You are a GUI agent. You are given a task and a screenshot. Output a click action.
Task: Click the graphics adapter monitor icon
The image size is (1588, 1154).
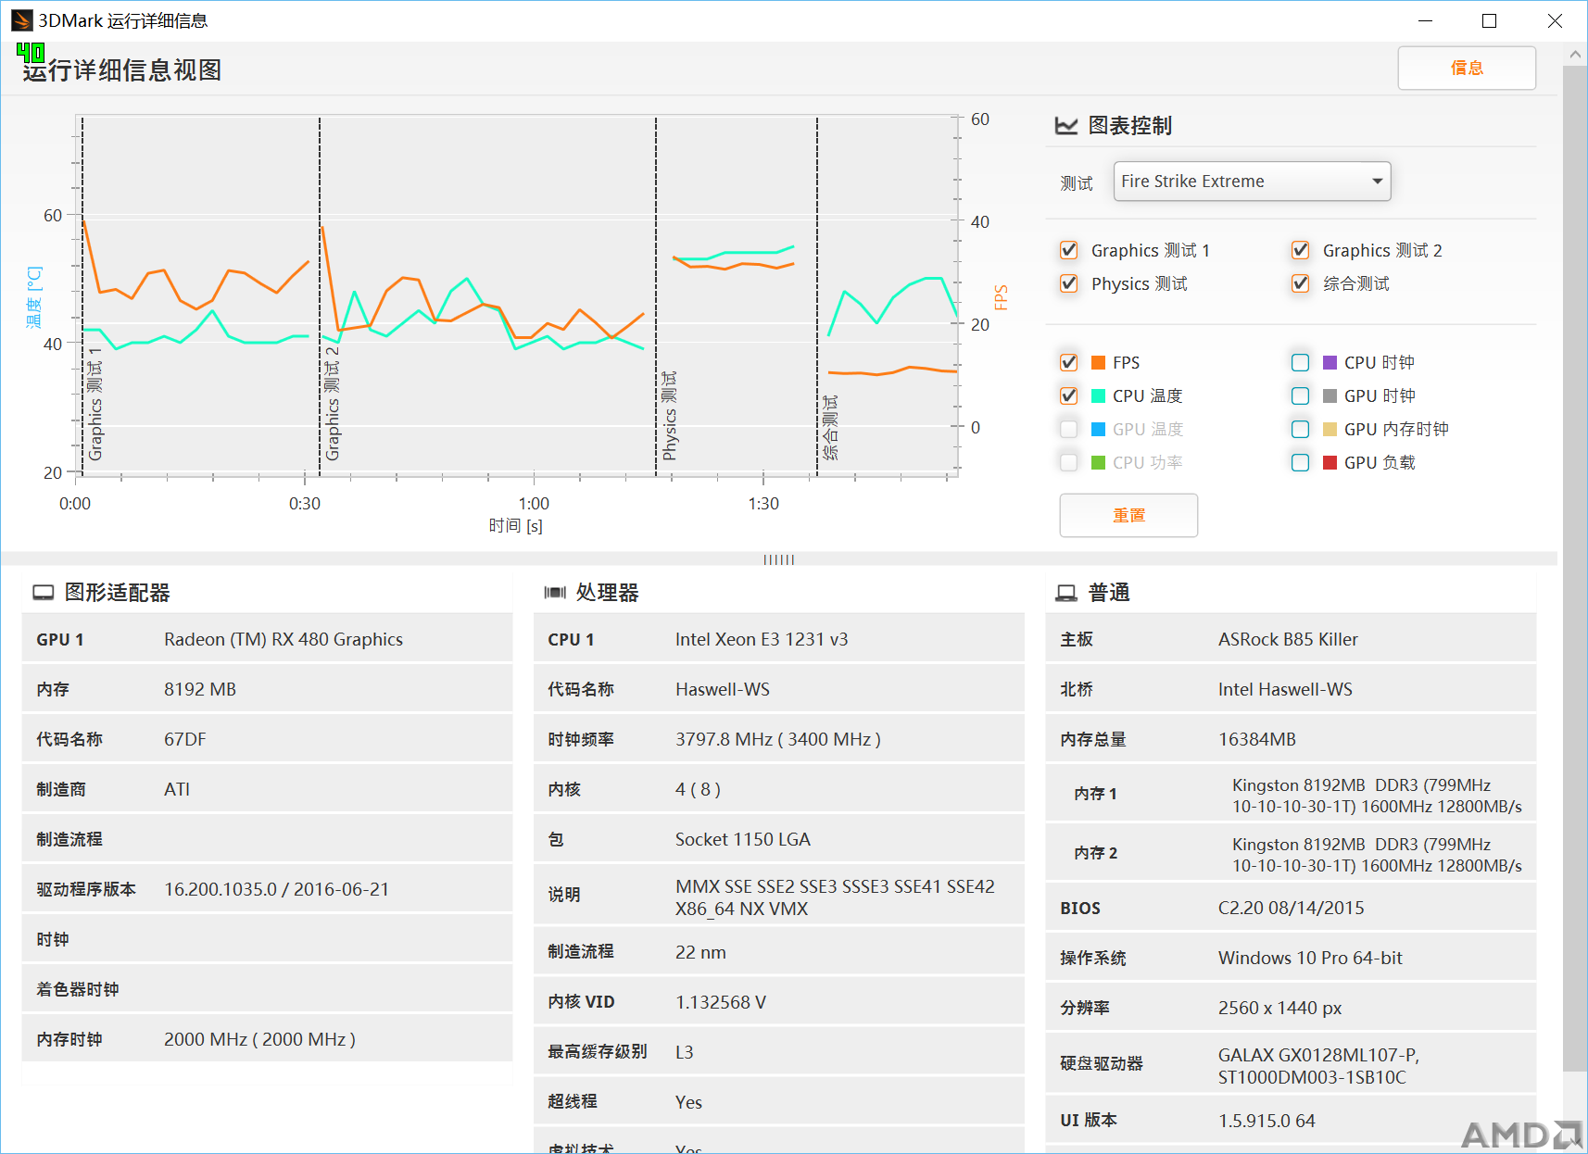click(x=44, y=593)
